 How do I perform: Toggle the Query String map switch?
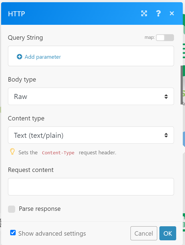click(165, 38)
